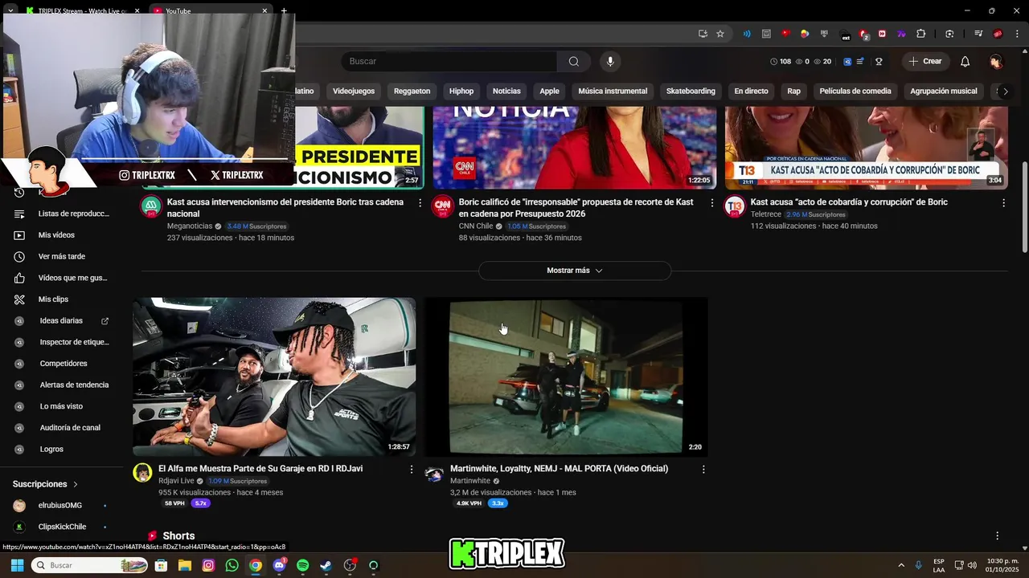Open El Alfa me Muestra video title

coord(260,469)
